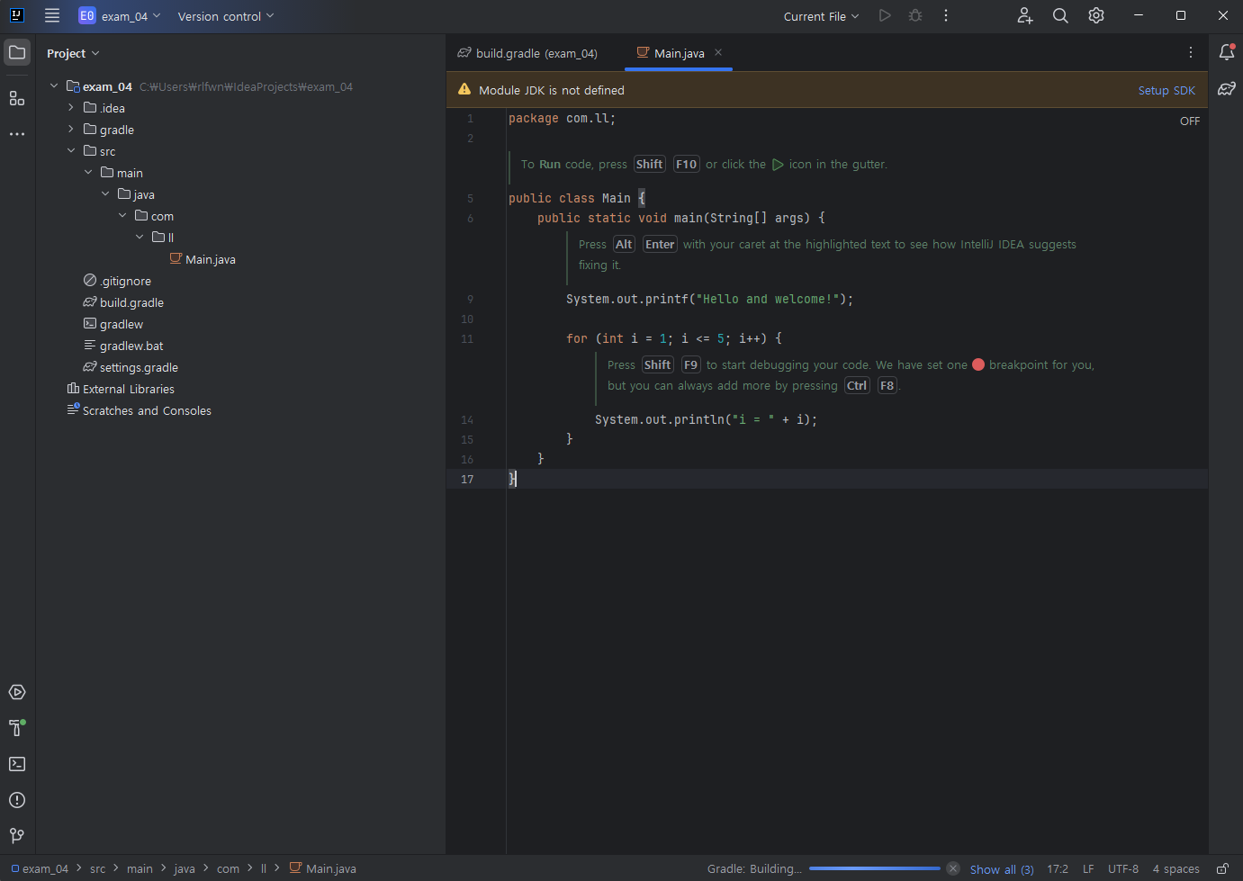The image size is (1243, 881).
Task: Open the Run tool window
Action: click(x=16, y=692)
